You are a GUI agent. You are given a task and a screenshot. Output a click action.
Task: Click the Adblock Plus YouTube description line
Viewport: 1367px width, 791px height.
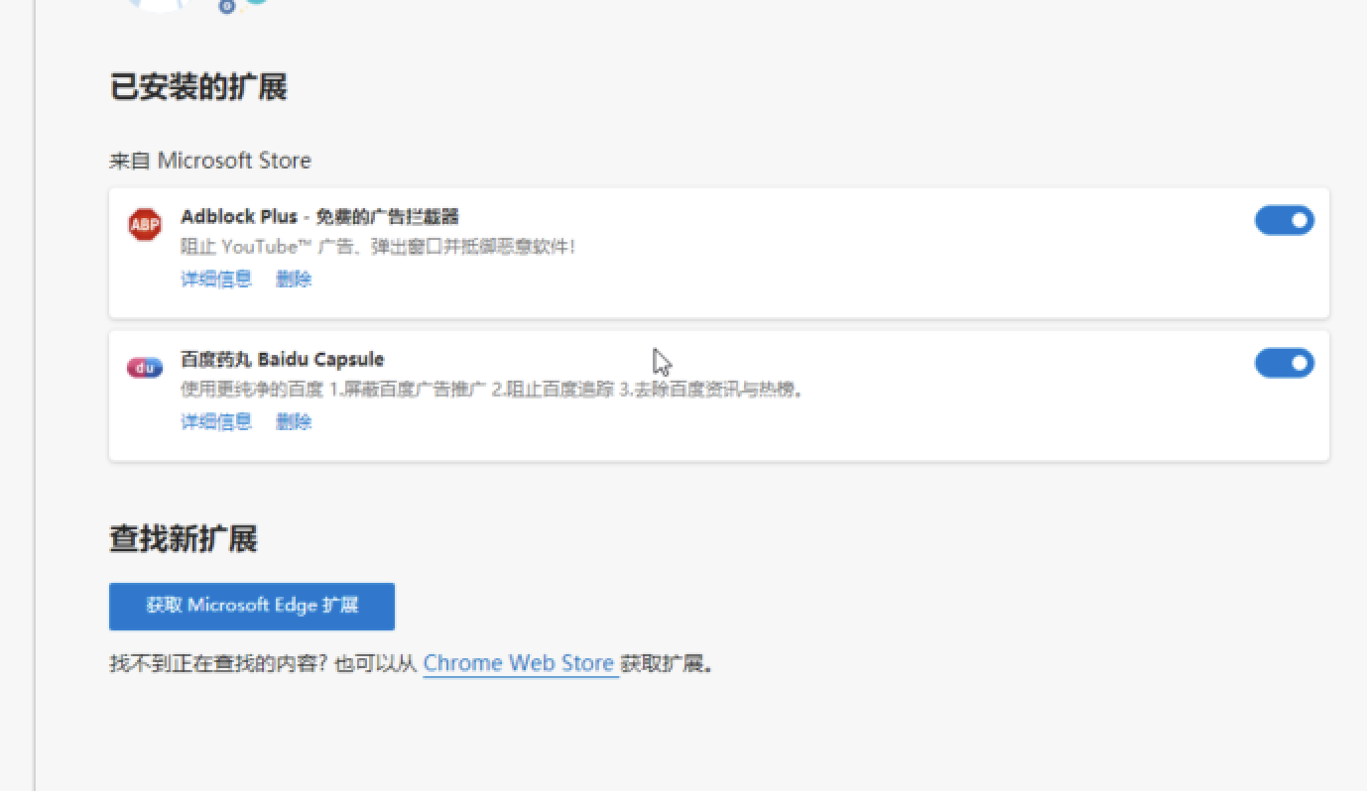377,247
